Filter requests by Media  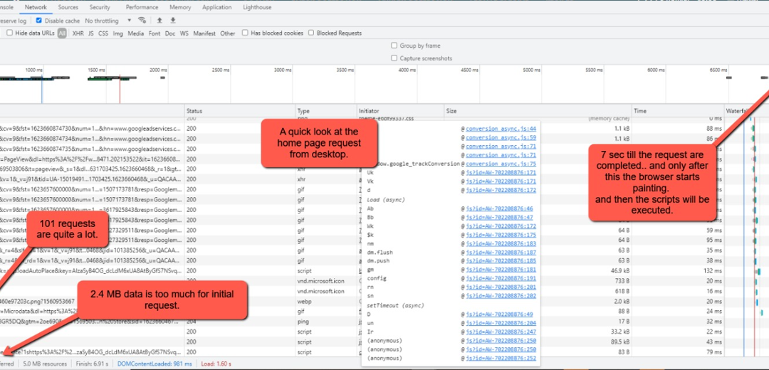click(x=136, y=33)
